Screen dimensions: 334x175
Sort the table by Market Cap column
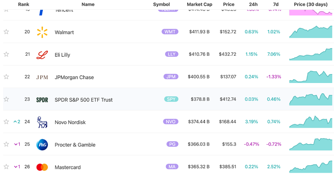click(x=199, y=4)
